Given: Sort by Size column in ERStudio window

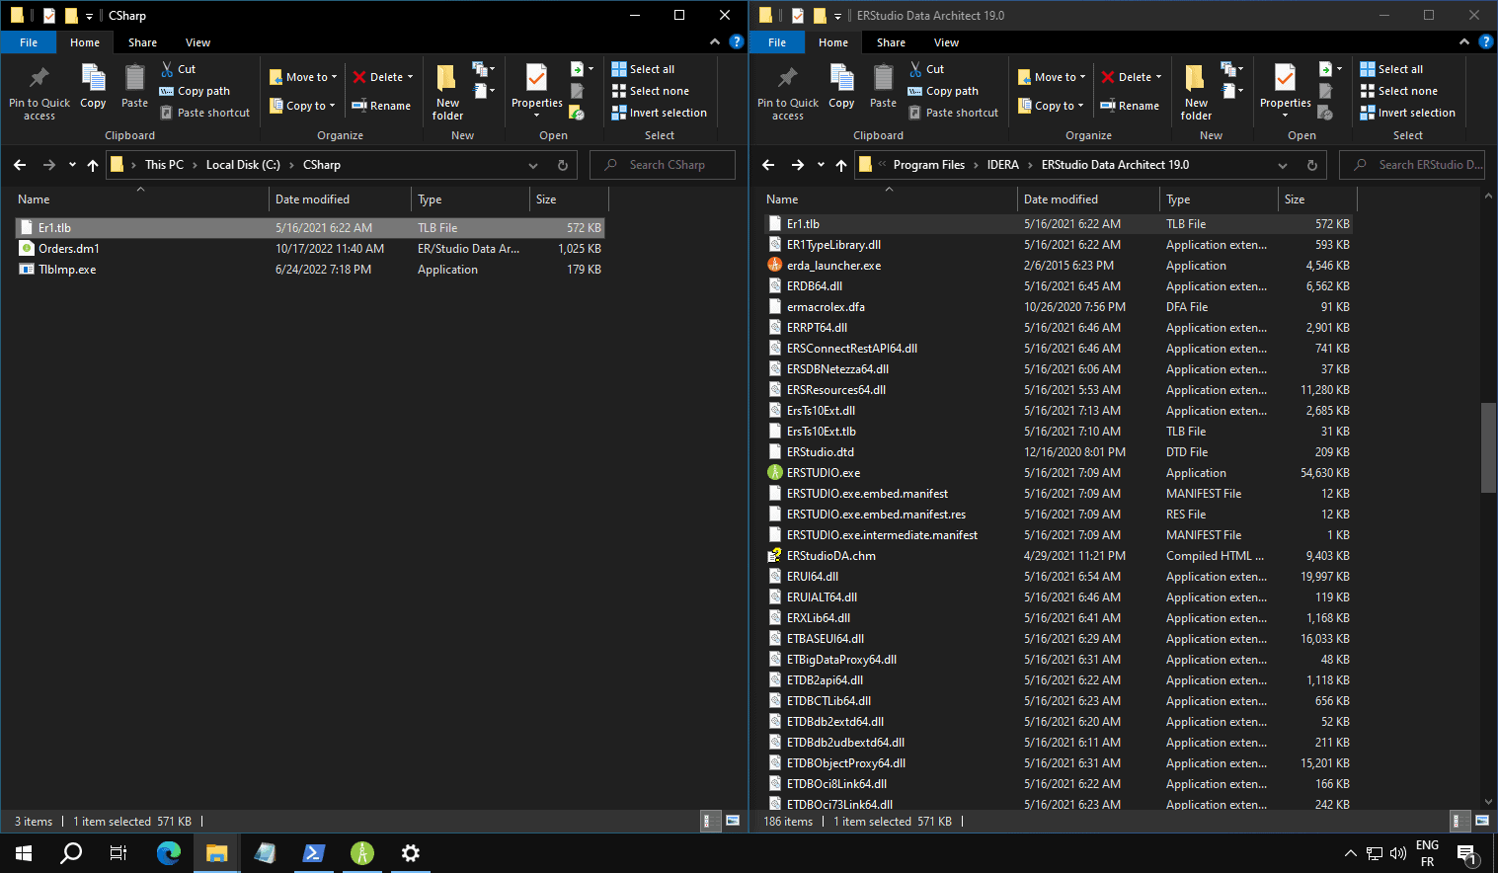Looking at the screenshot, I should (x=1317, y=199).
